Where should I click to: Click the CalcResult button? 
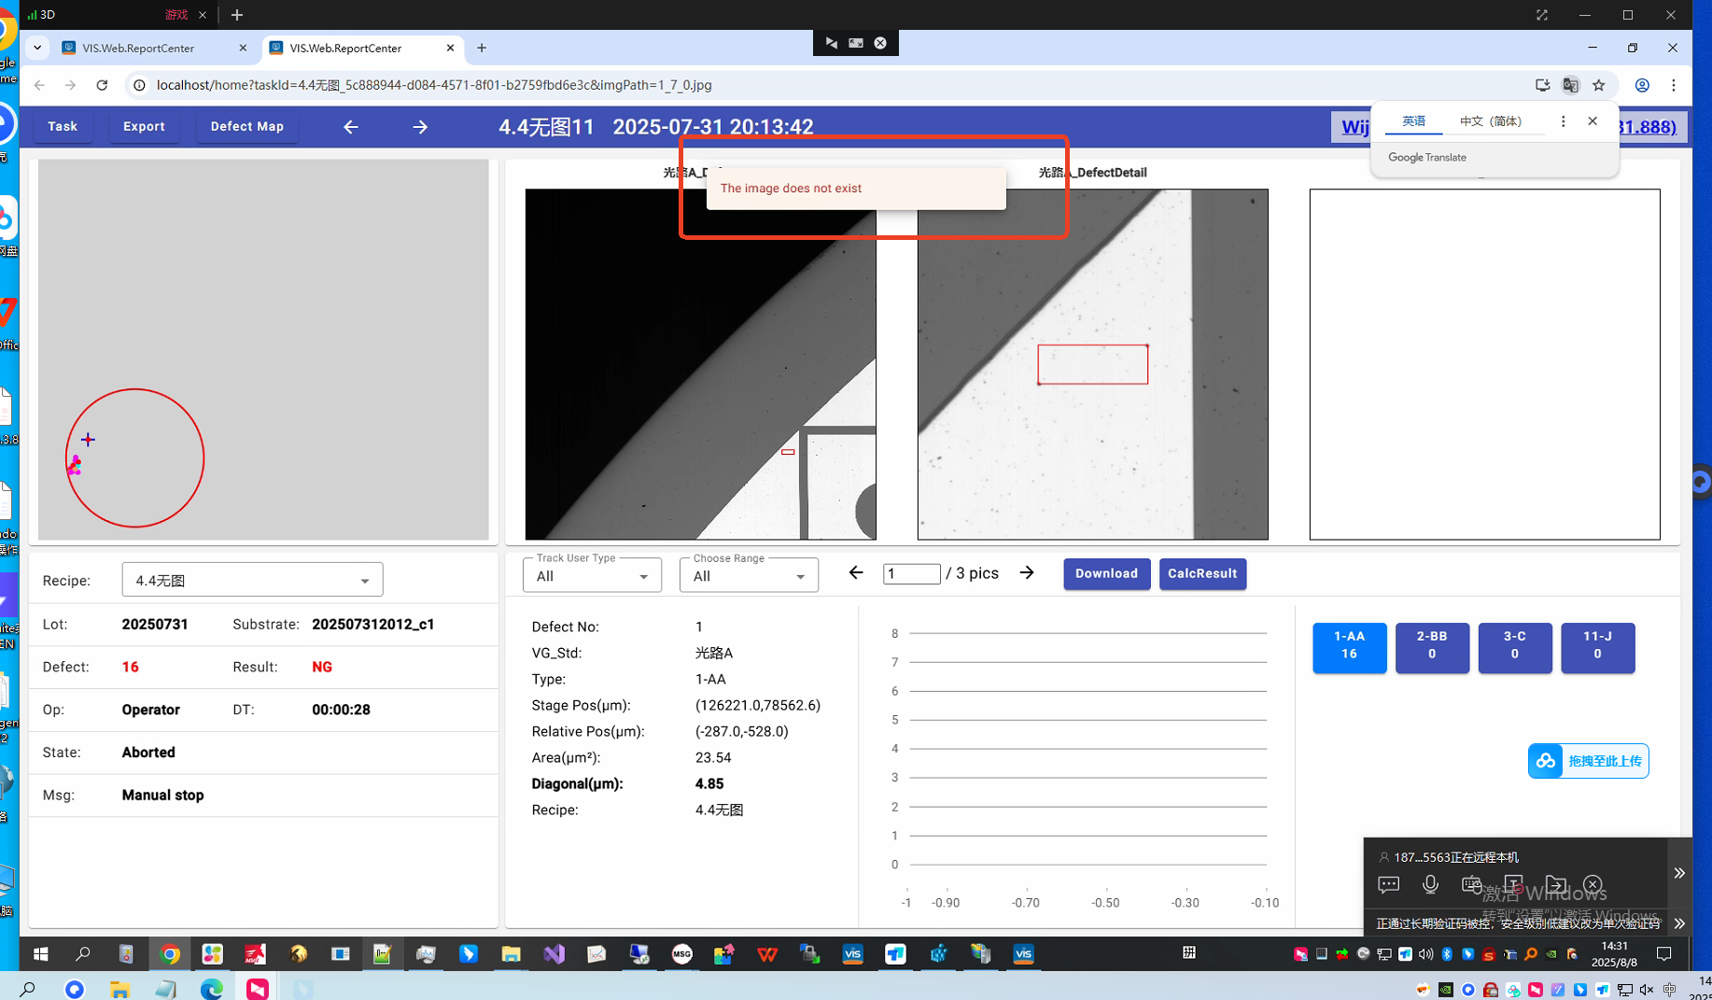point(1202,573)
